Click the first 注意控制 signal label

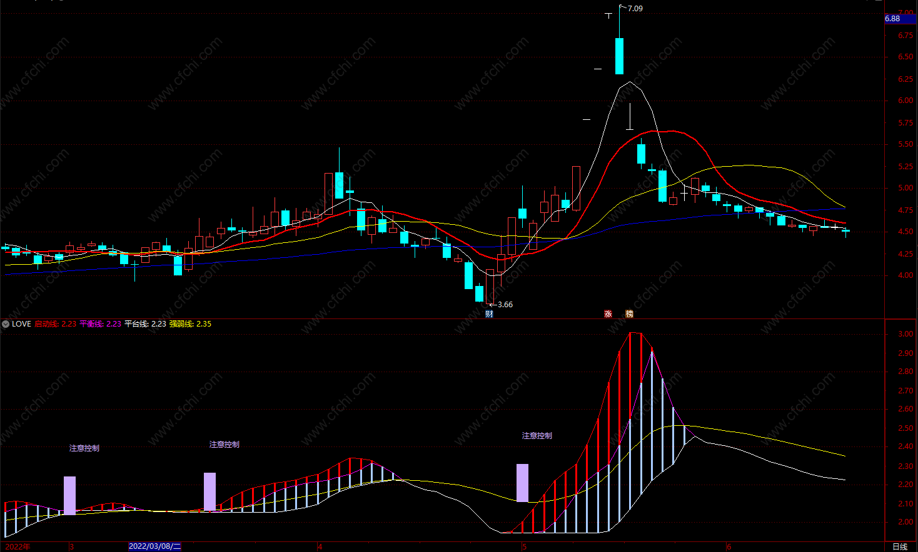tap(84, 448)
